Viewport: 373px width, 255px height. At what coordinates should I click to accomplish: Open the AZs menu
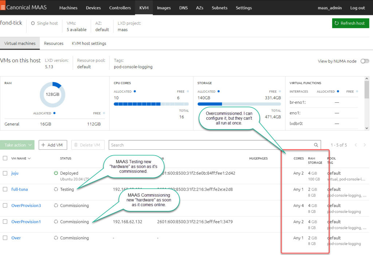click(x=200, y=8)
